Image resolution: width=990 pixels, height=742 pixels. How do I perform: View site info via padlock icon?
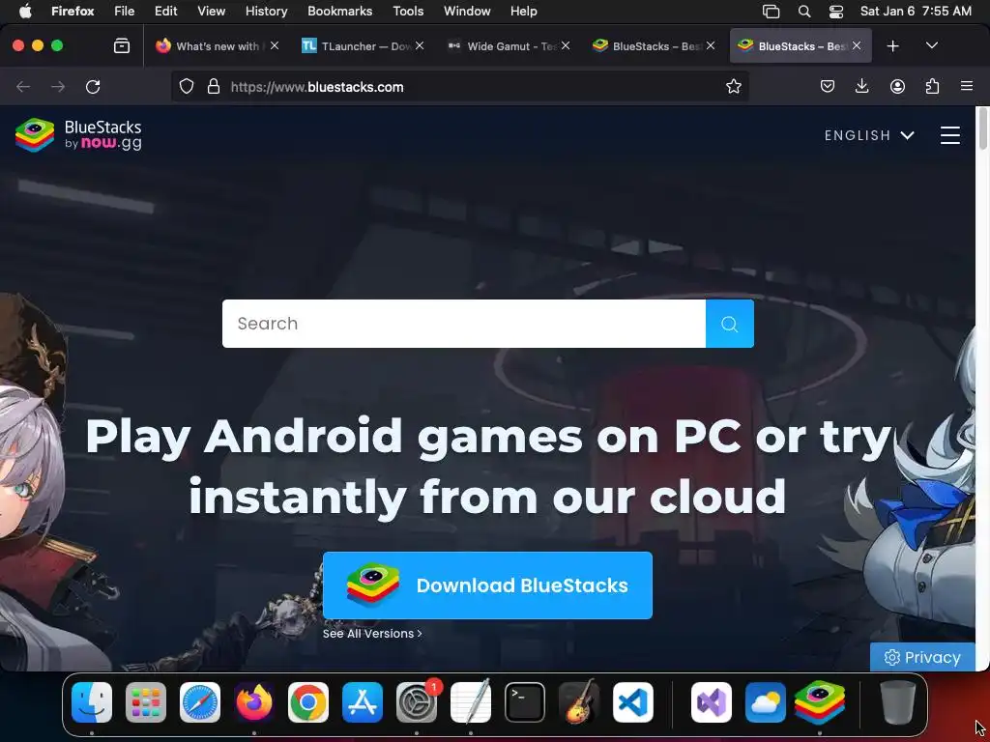(x=214, y=86)
